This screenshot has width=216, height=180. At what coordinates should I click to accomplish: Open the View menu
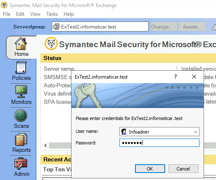tap(35, 14)
